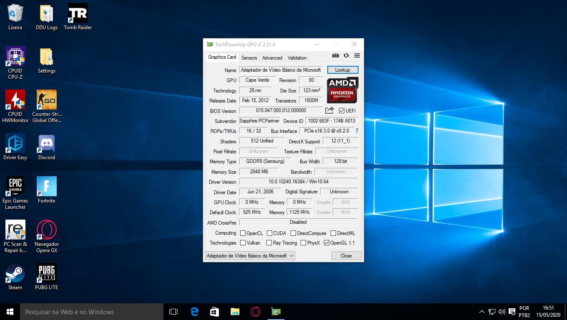The image size is (567, 320).
Task: Open Task View on the taskbar
Action: pos(173,312)
